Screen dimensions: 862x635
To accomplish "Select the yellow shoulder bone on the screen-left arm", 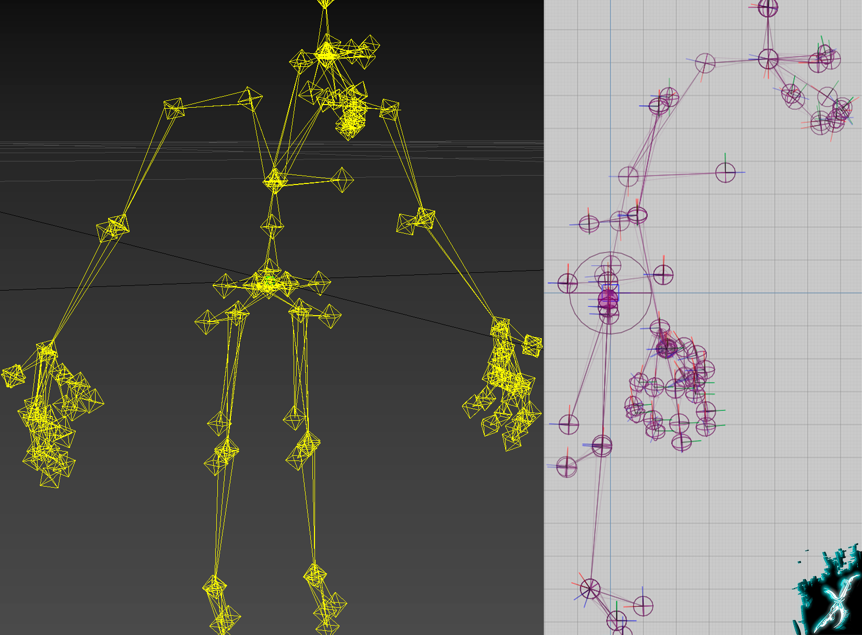I will [x=173, y=109].
